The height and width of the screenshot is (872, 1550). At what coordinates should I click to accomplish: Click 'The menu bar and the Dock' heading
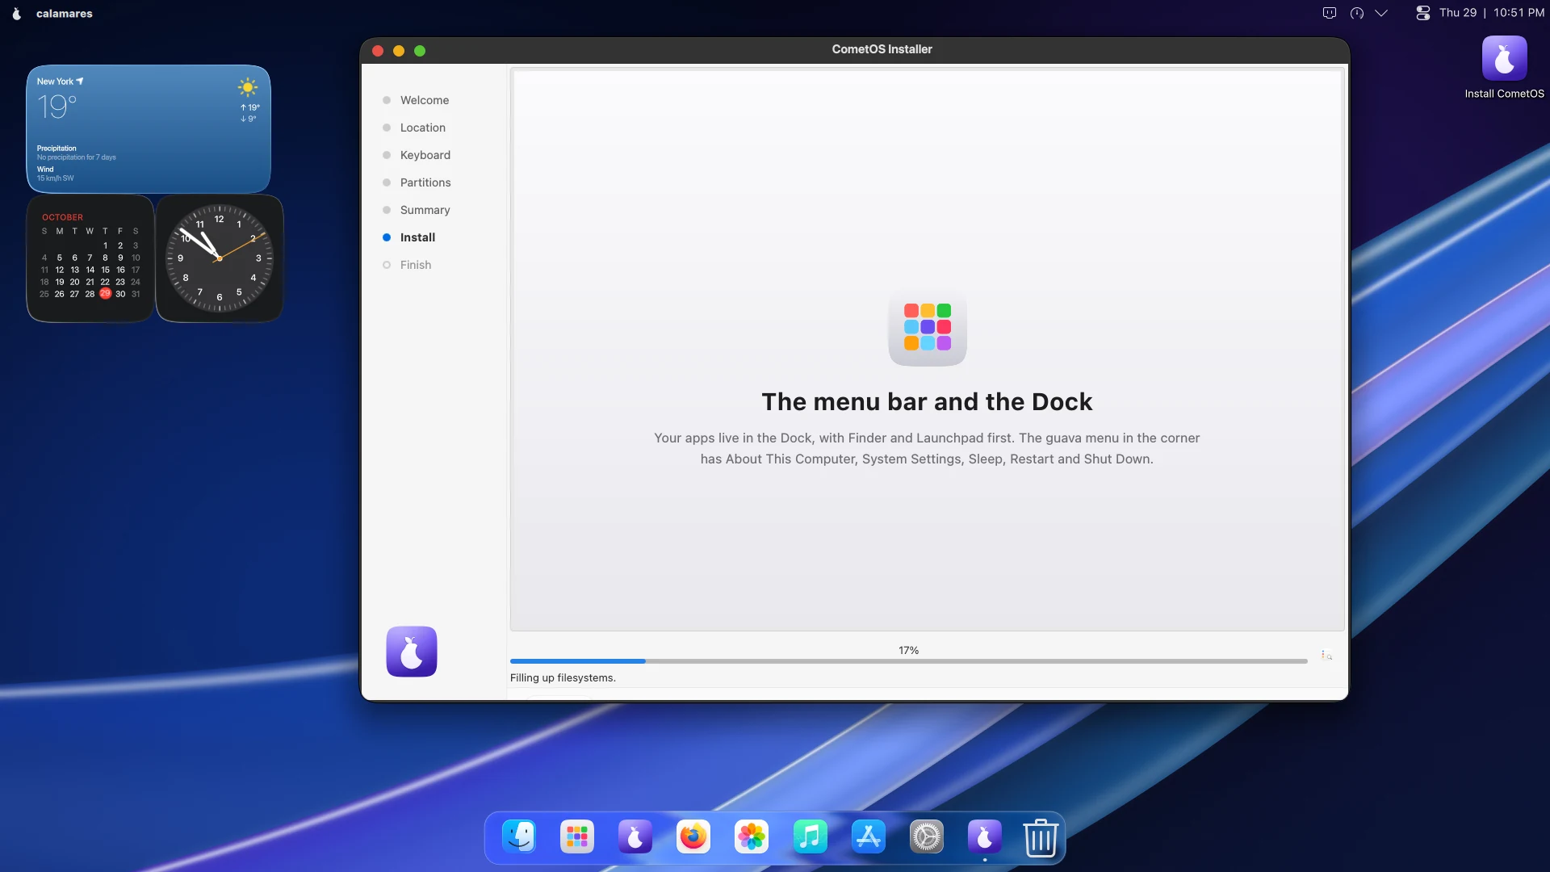point(927,402)
